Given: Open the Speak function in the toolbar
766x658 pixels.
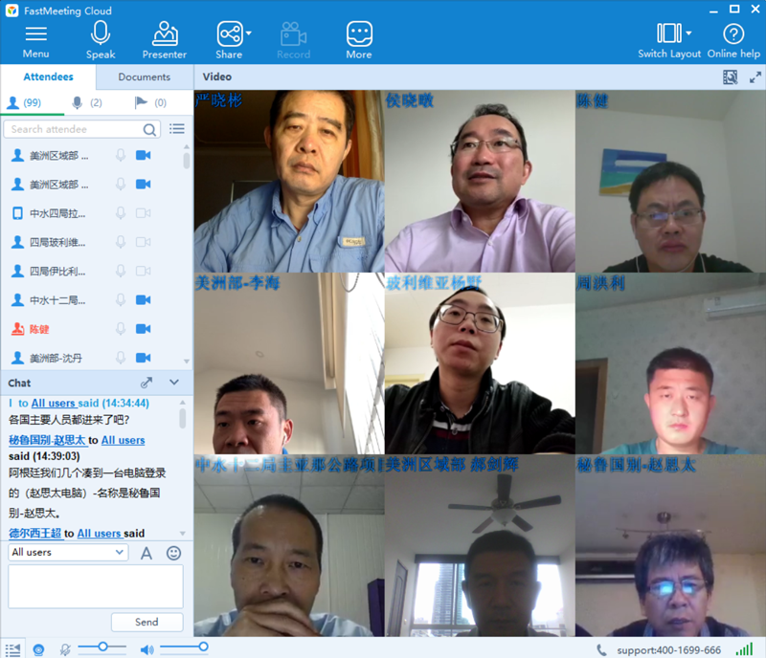Looking at the screenshot, I should tap(101, 36).
